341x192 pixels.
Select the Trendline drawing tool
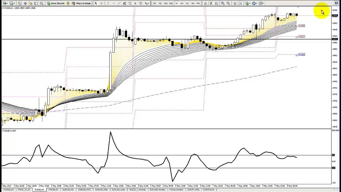119,3
